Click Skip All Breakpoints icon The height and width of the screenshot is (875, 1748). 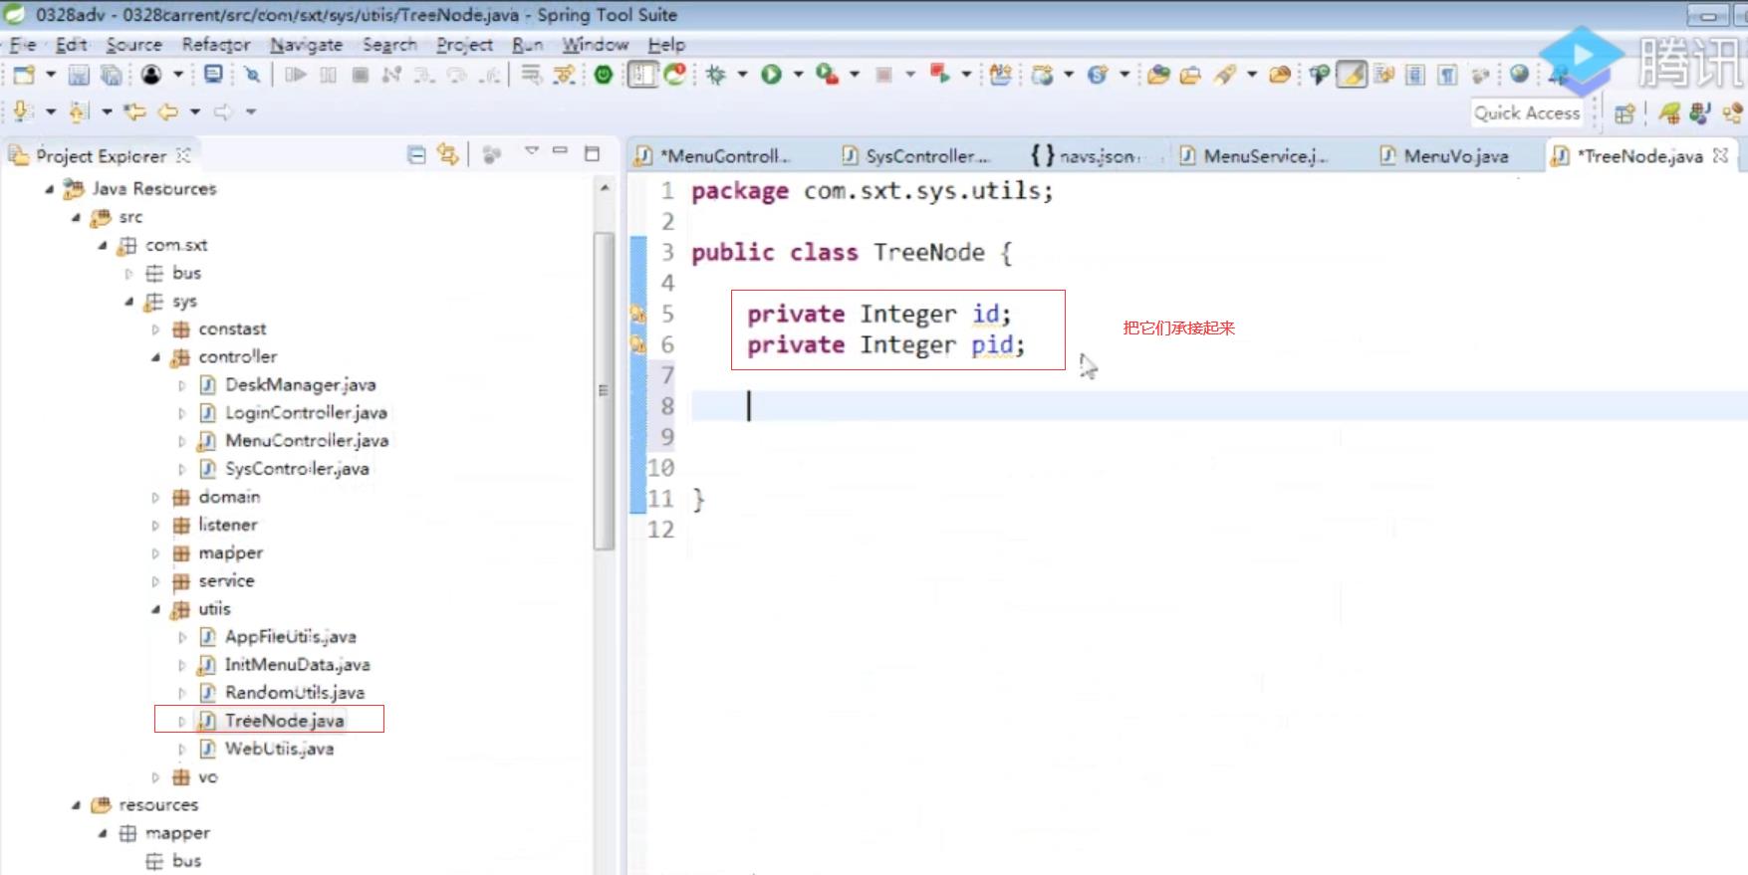click(x=253, y=75)
